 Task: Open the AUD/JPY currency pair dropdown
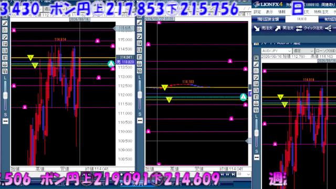tap(276, 51)
